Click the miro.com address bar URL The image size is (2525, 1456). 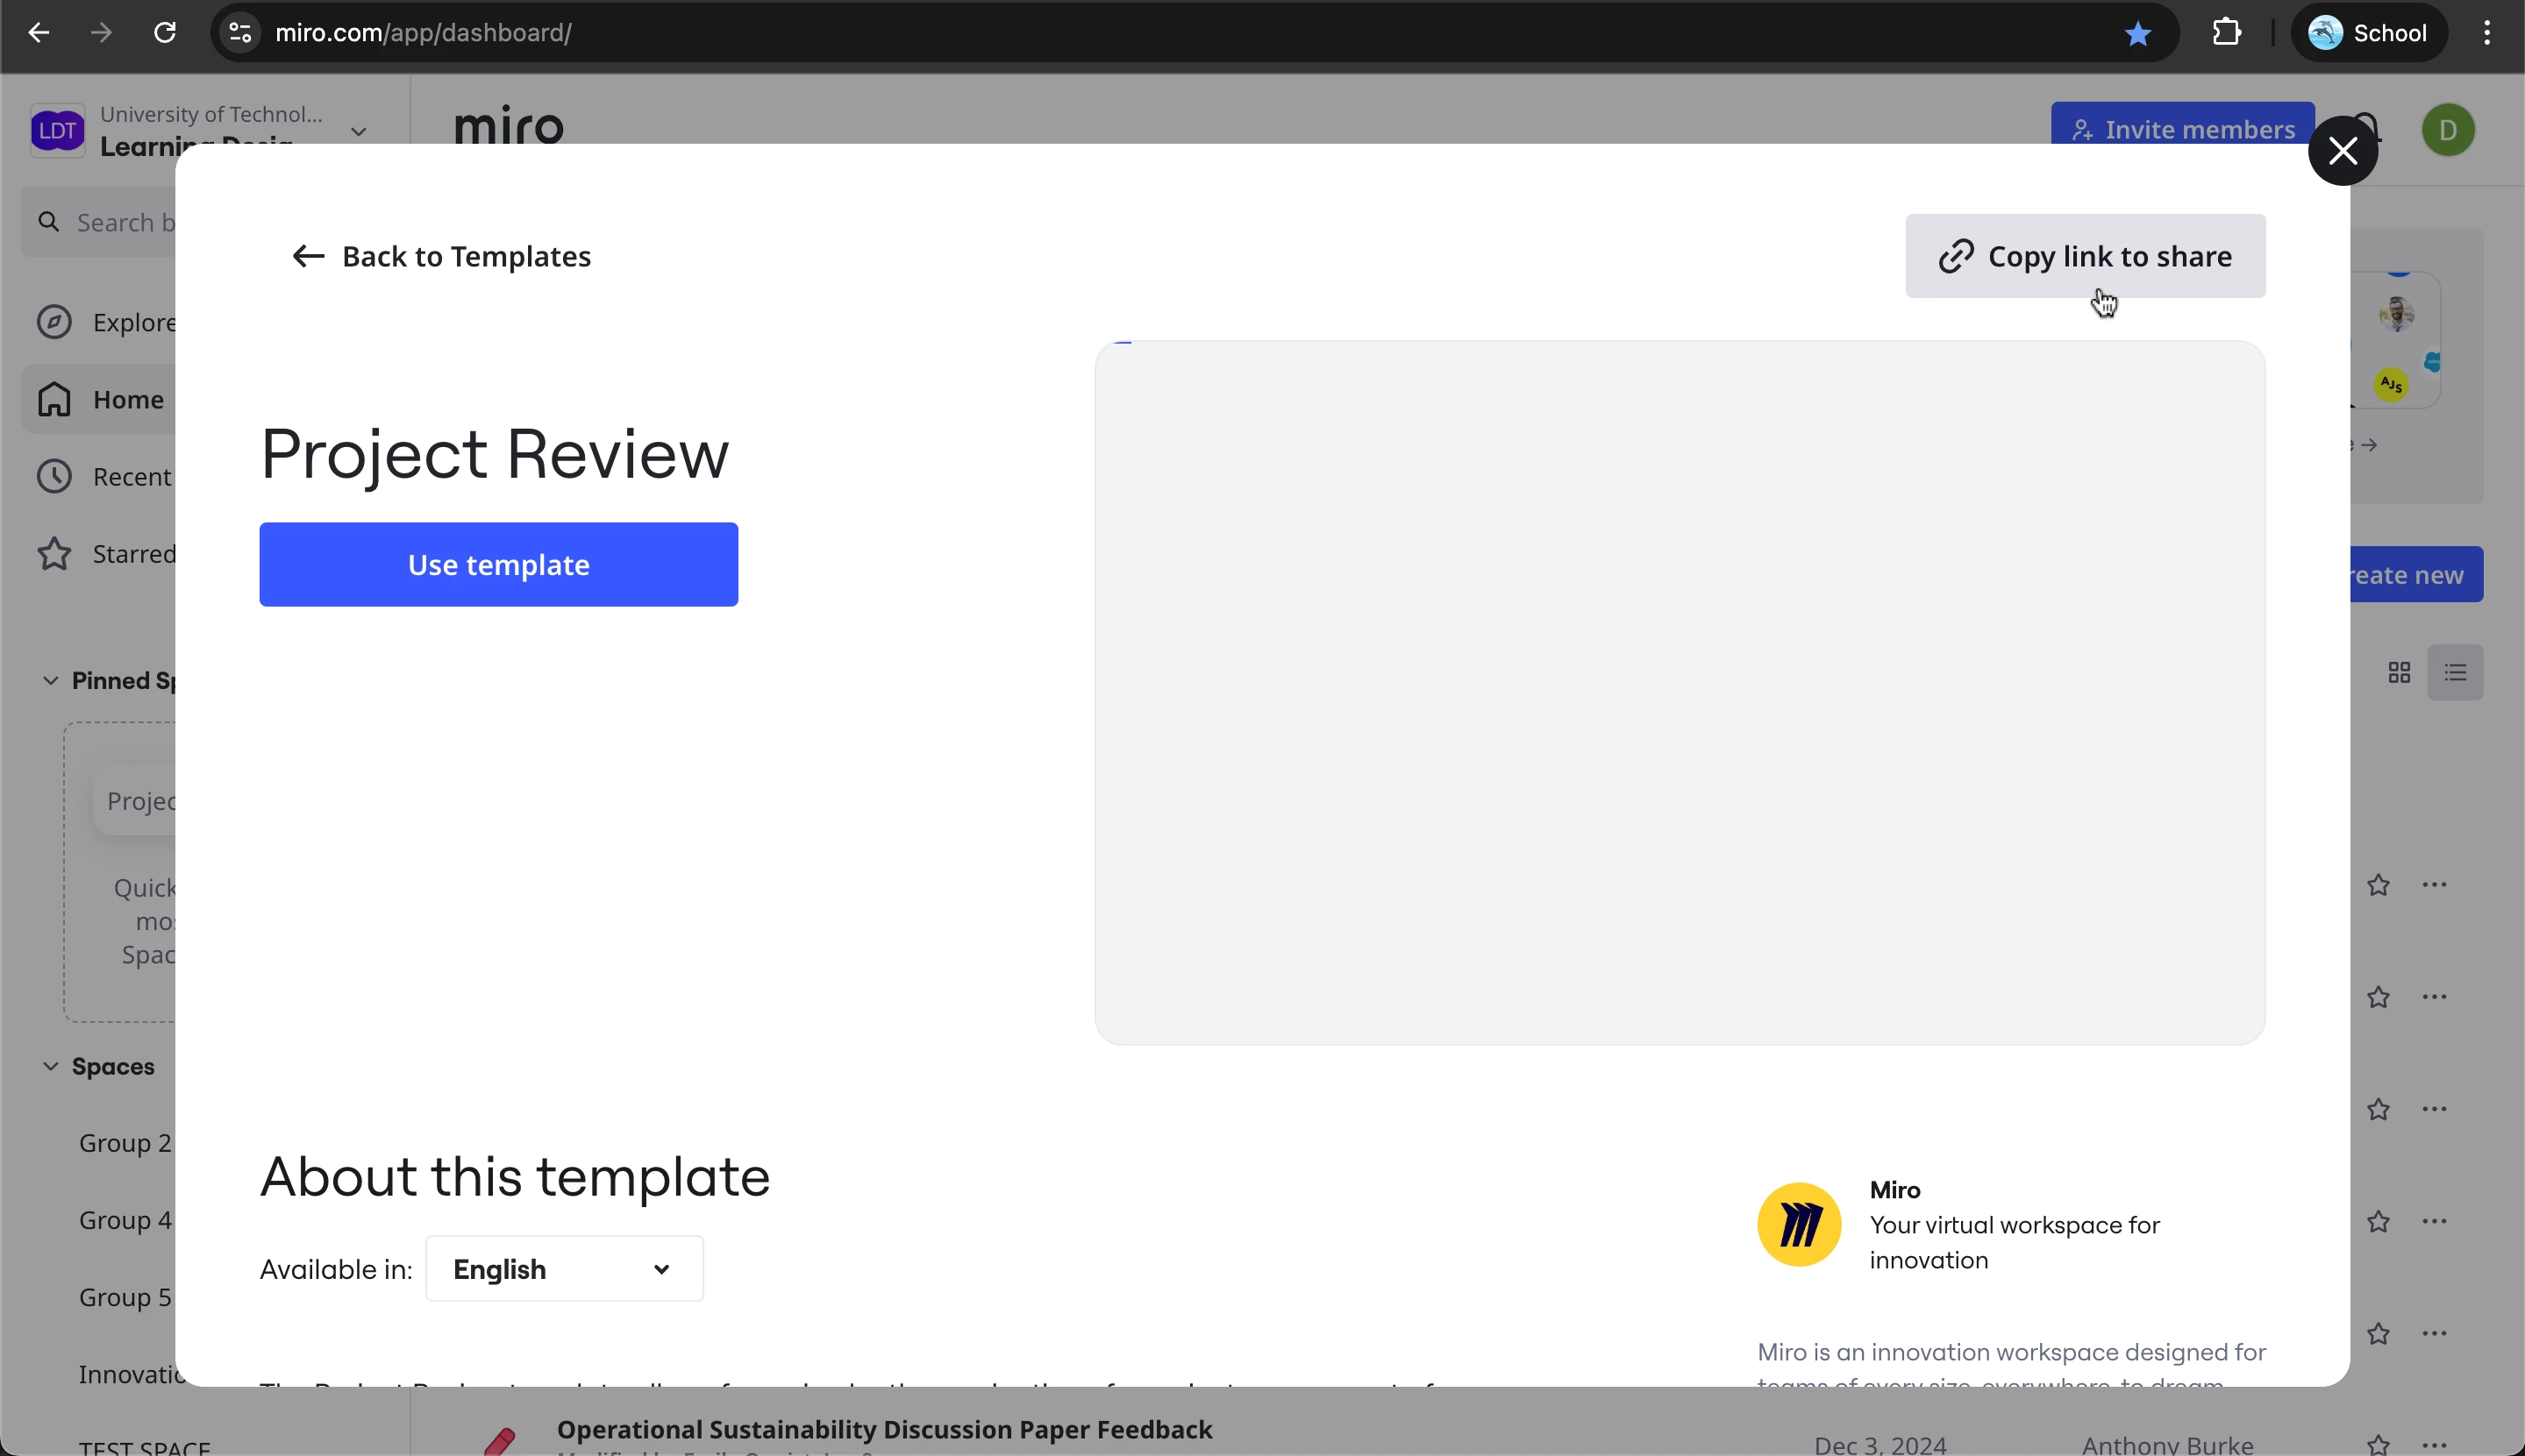click(423, 33)
